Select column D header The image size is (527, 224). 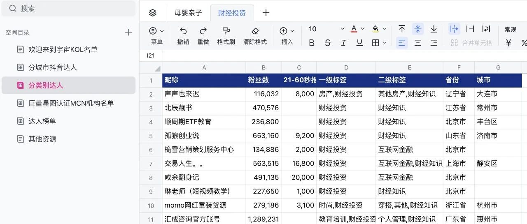(x=346, y=68)
